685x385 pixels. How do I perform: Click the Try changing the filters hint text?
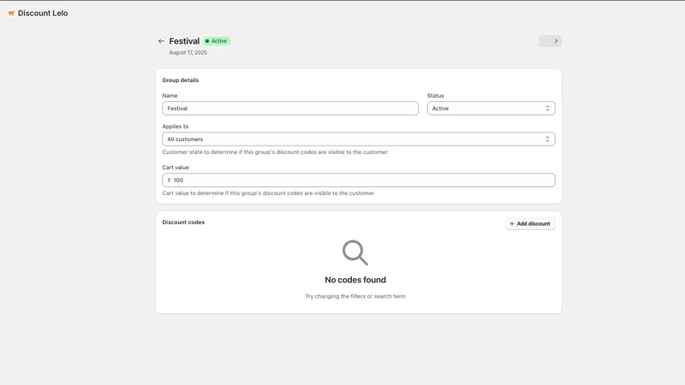pos(355,296)
